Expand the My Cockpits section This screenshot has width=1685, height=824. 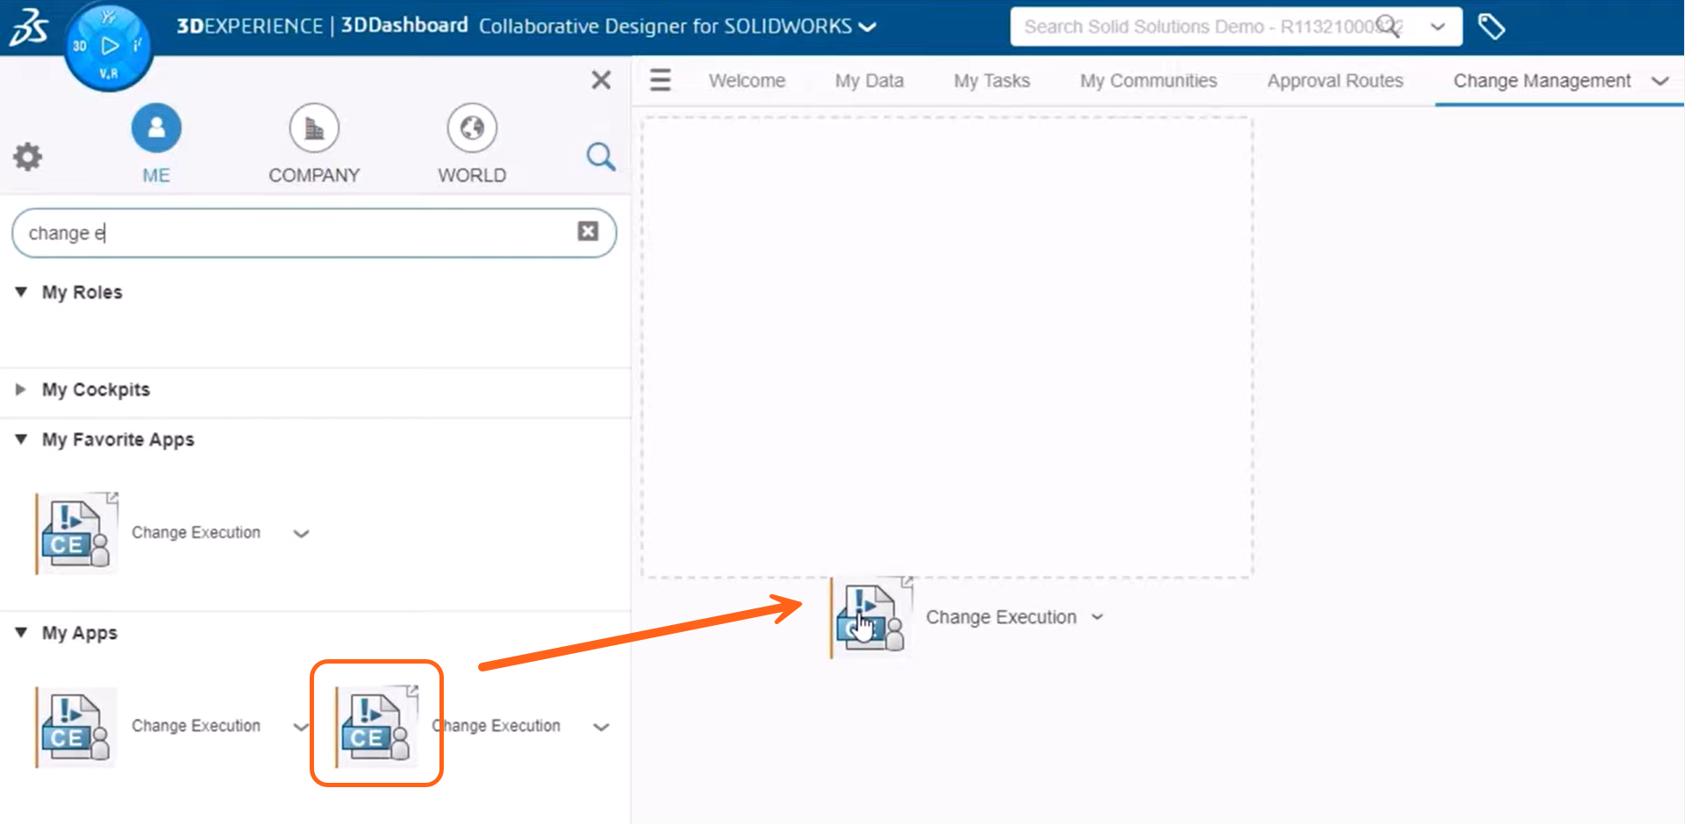pos(21,389)
